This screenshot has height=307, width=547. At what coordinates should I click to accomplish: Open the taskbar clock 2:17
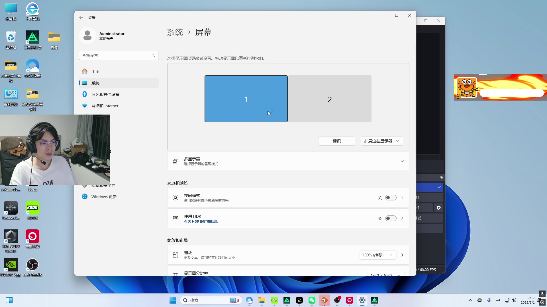pos(528,300)
